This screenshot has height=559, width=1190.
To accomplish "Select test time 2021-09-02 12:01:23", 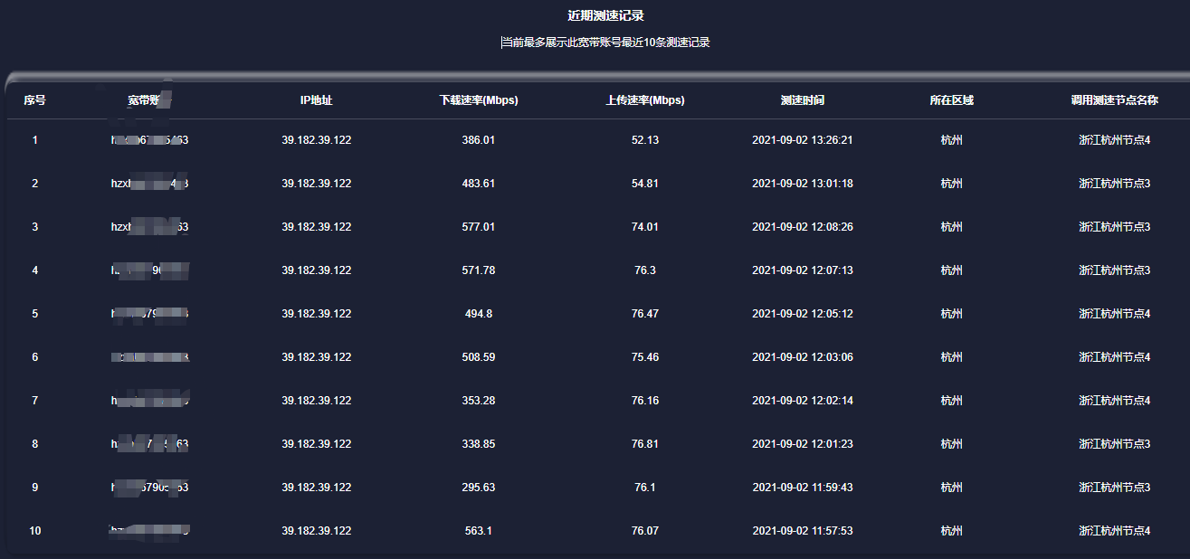I will coord(803,444).
